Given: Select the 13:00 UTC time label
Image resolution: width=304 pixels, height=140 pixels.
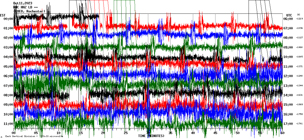Looking at the screenshot, I should point(288,86).
